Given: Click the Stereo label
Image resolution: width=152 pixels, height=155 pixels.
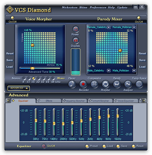Looking at the screenshot, I should (16, 78).
